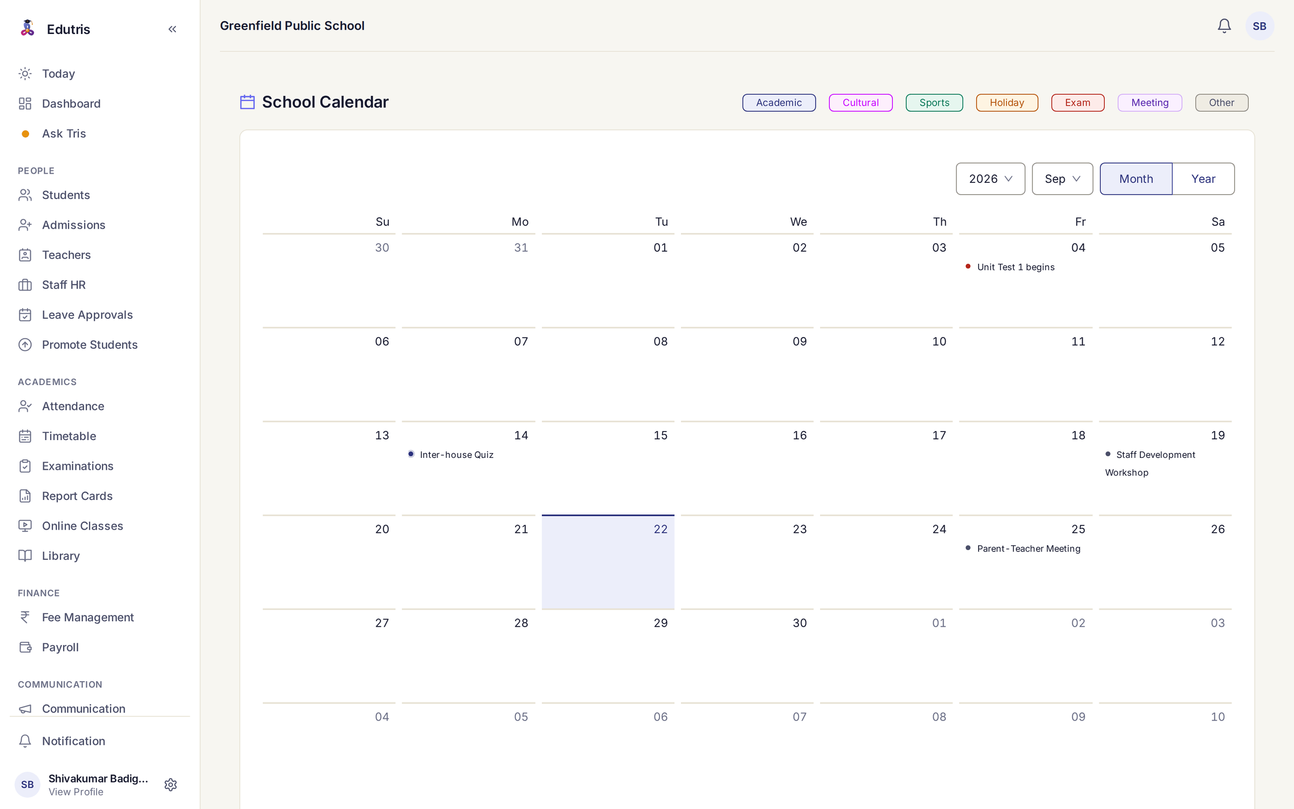Viewport: 1294px width, 809px height.
Task: Click View Profile link
Action: point(75,792)
